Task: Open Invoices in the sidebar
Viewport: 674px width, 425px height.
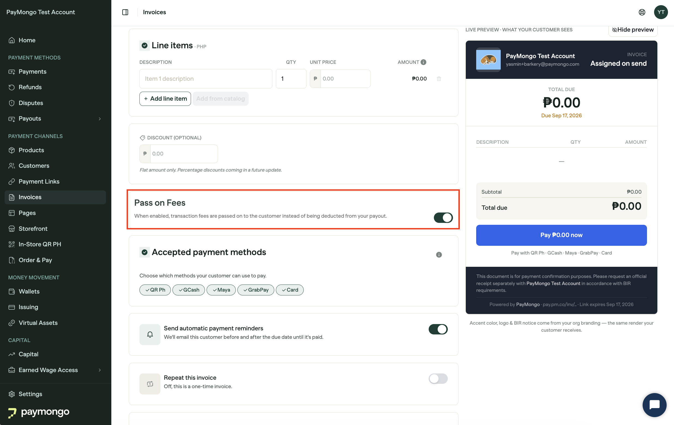Action: coord(55,197)
